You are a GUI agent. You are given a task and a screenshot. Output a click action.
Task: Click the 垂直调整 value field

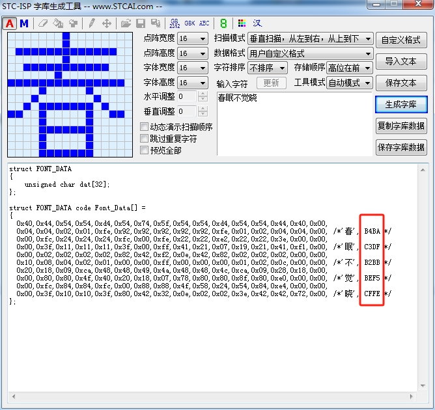click(188, 111)
